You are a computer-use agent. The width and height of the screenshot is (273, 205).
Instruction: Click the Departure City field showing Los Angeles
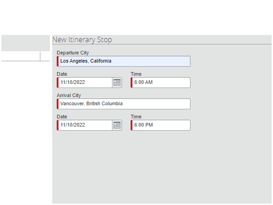pos(124,61)
